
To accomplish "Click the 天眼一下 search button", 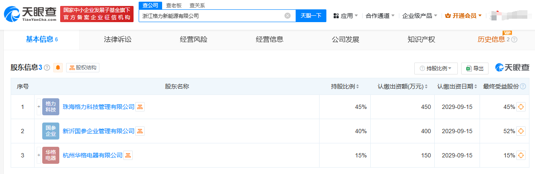I will (311, 16).
